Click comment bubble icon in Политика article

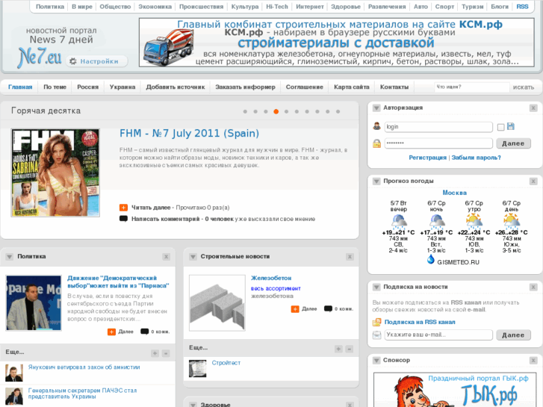[144, 332]
